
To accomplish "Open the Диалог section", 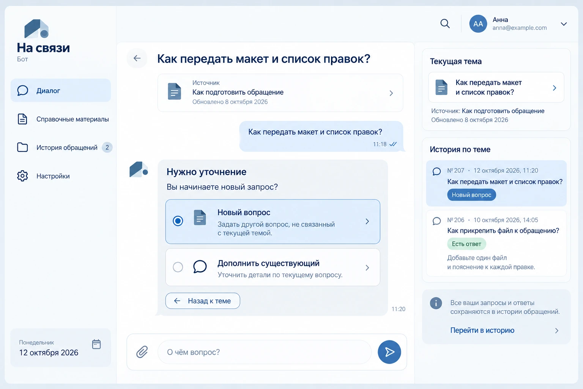I will pos(61,90).
